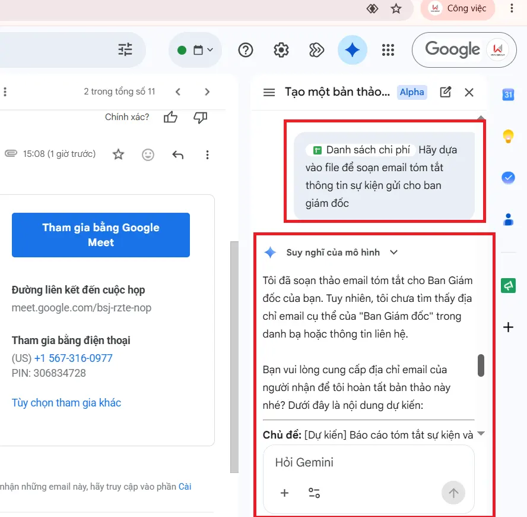Star the email received at 15:08

point(118,155)
